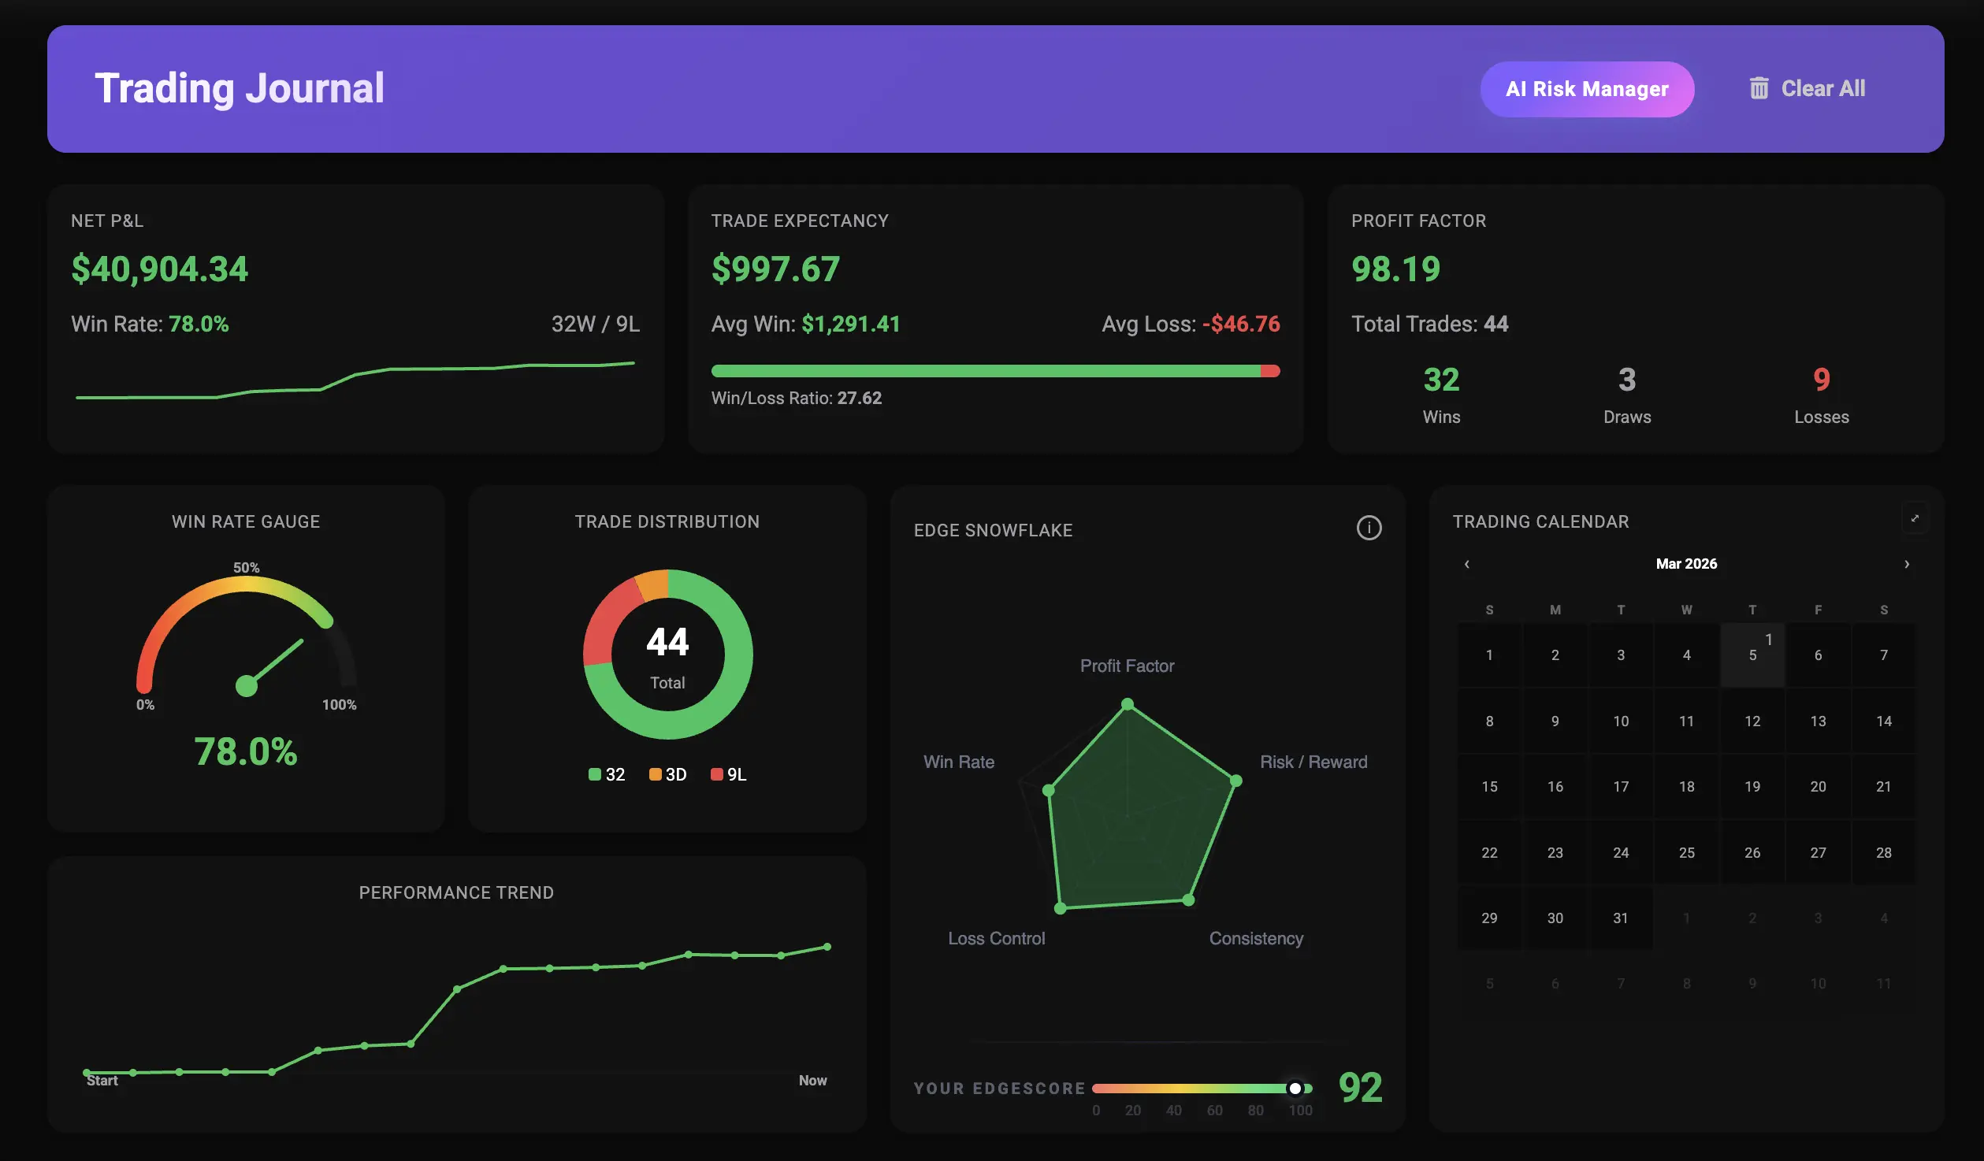Open the AI Risk Manager
The image size is (1984, 1161).
pyautogui.click(x=1587, y=88)
